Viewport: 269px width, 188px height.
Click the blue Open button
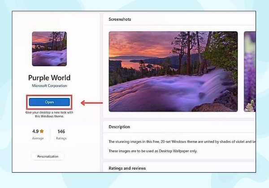tap(49, 102)
